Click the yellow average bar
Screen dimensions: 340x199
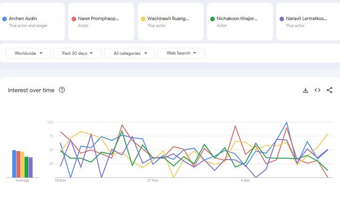click(x=22, y=164)
